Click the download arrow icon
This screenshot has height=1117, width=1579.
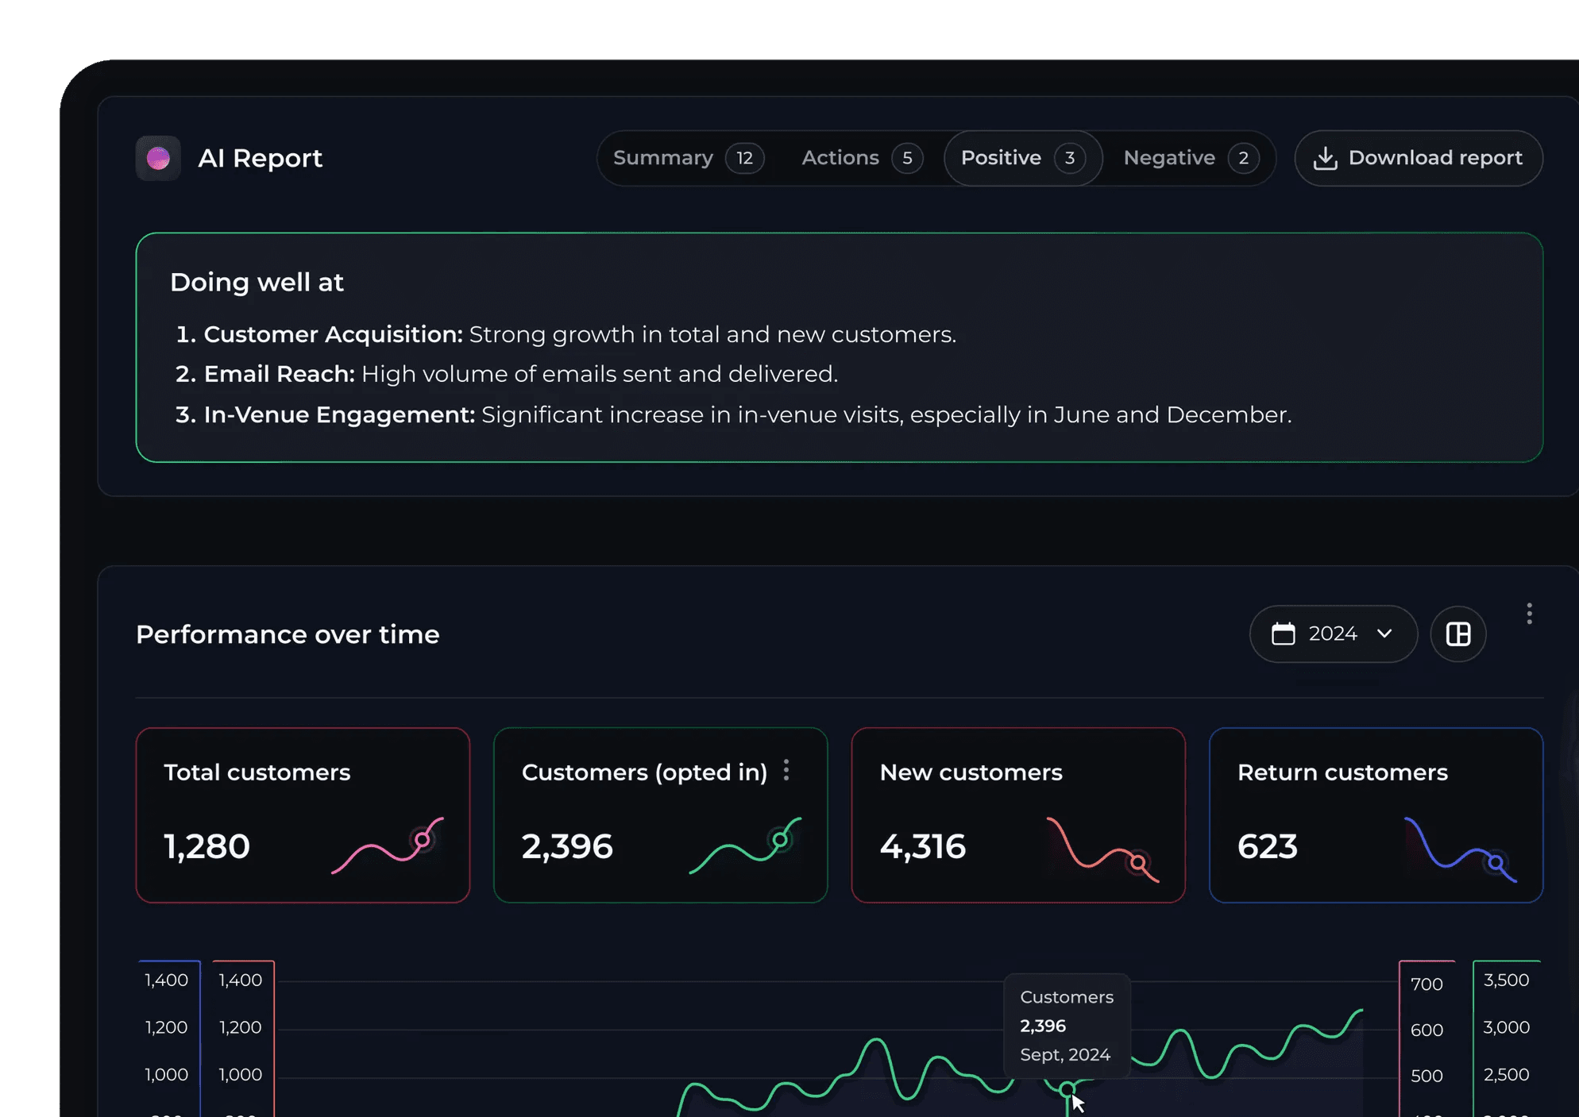pyautogui.click(x=1325, y=158)
